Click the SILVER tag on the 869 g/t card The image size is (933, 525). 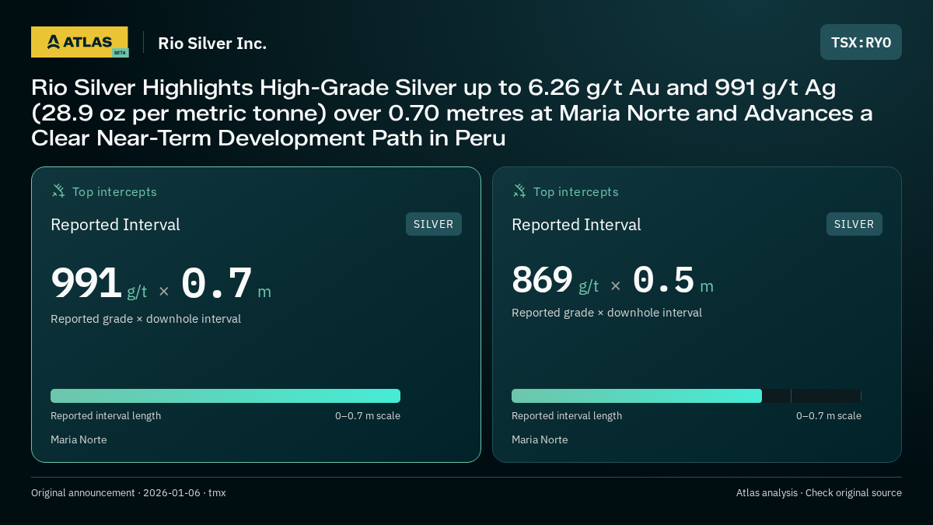[x=854, y=224]
